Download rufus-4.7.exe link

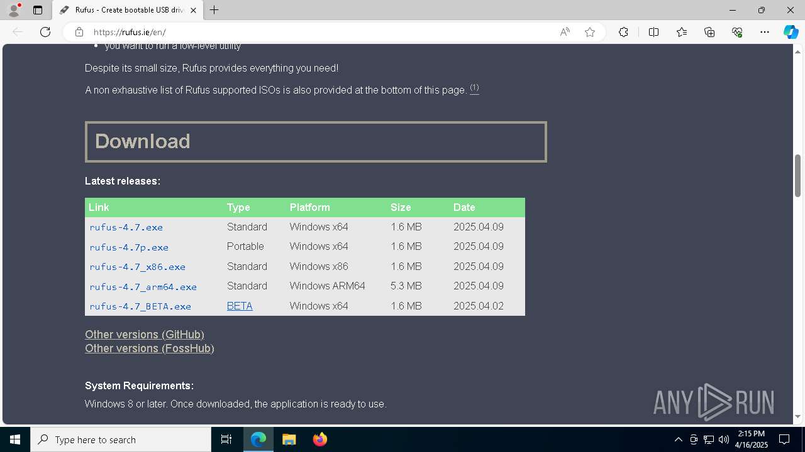[x=126, y=227]
